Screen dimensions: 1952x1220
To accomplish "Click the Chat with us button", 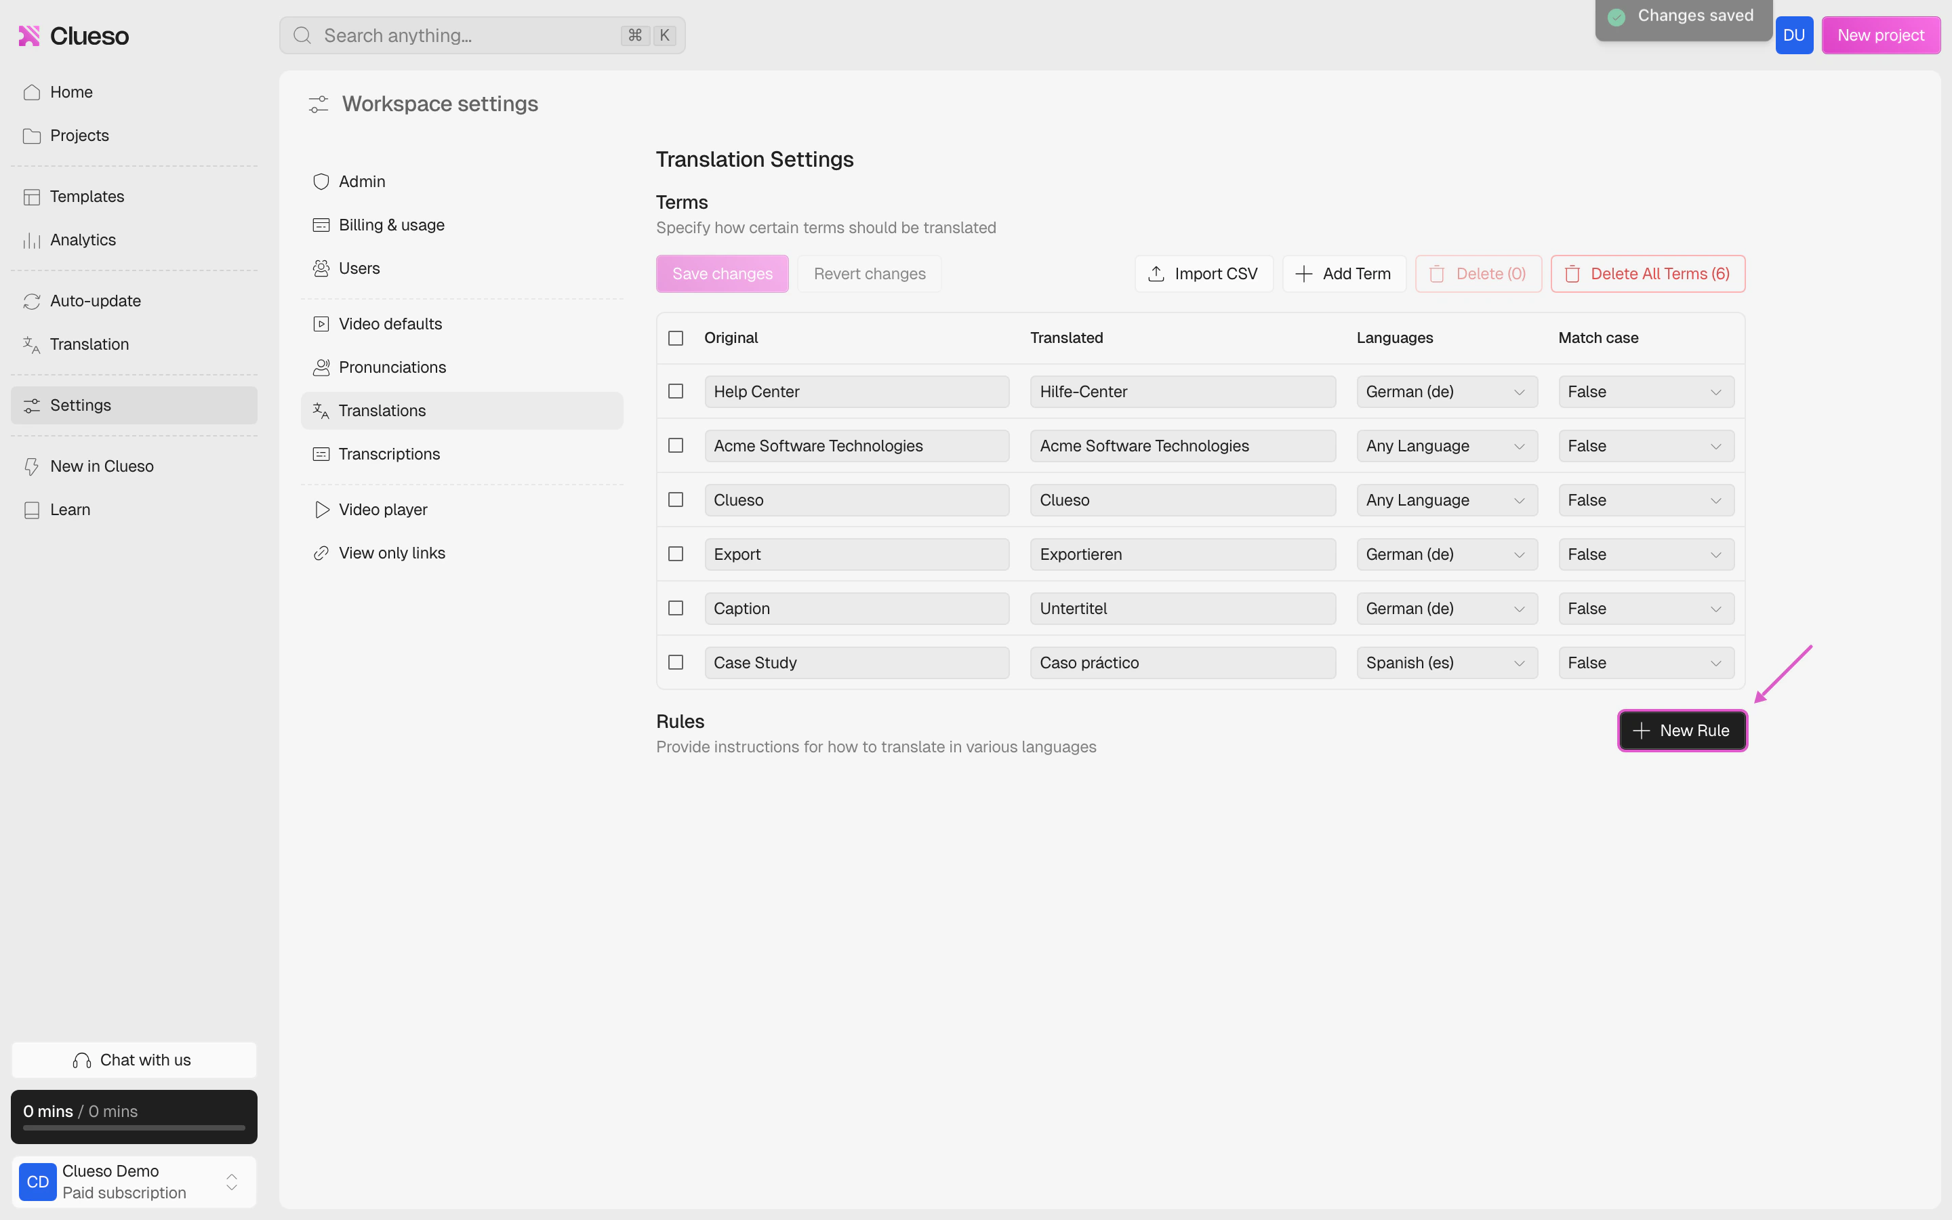I will tap(134, 1060).
